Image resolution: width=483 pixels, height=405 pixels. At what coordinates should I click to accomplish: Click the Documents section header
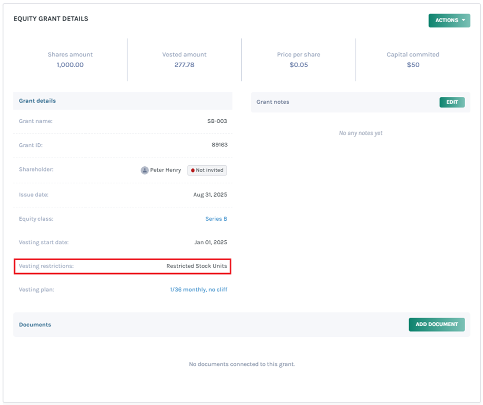click(35, 324)
